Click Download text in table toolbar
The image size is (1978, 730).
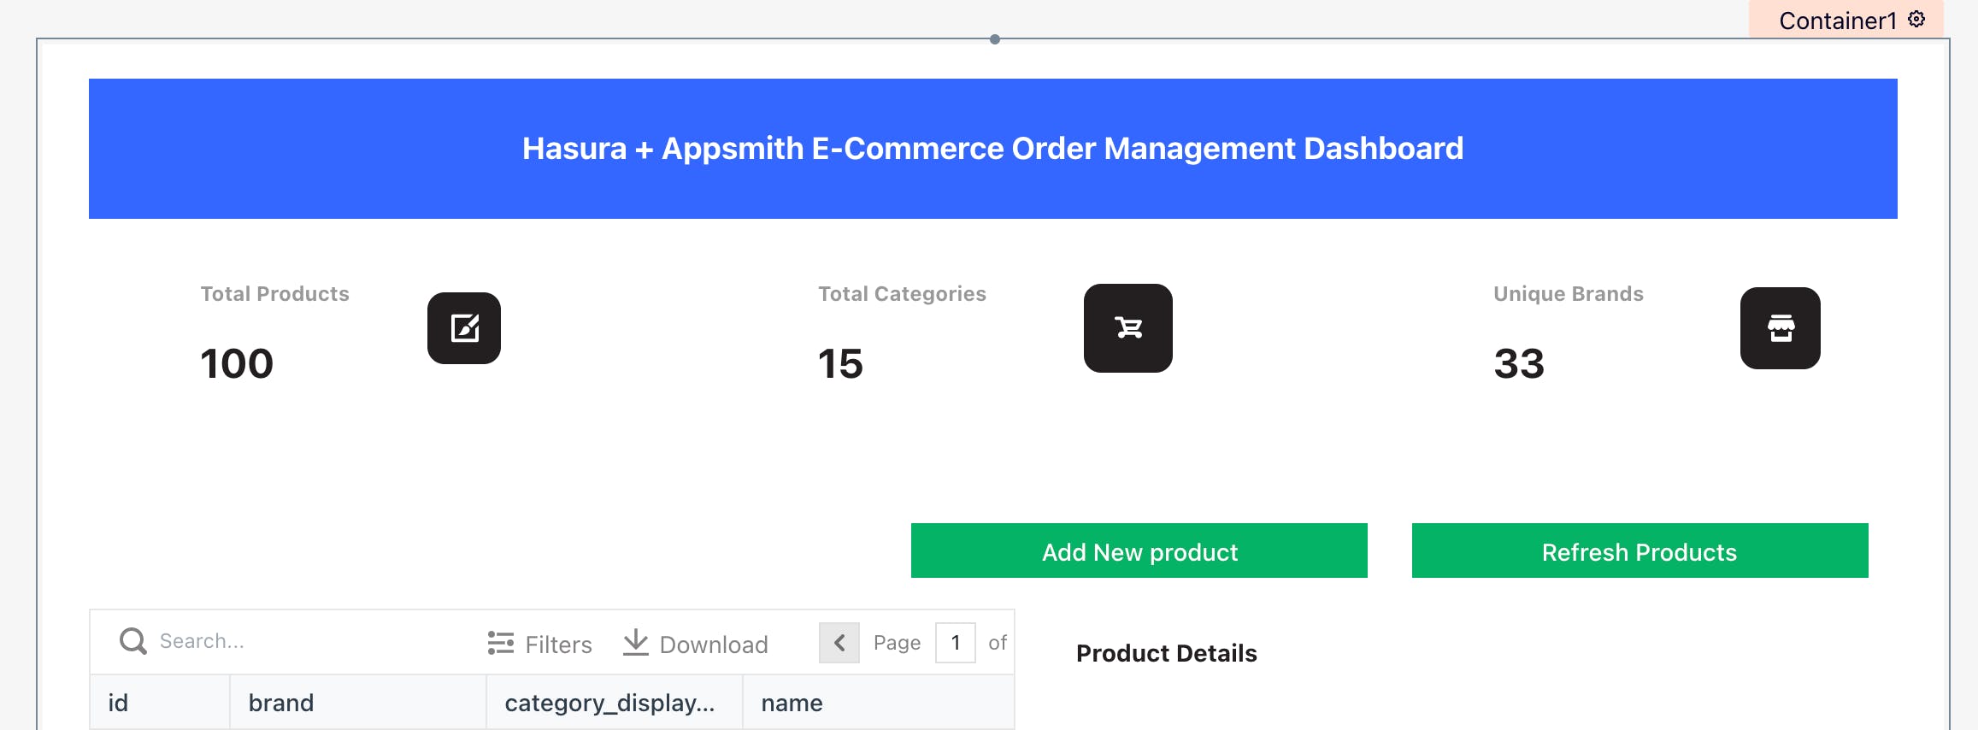[714, 645]
